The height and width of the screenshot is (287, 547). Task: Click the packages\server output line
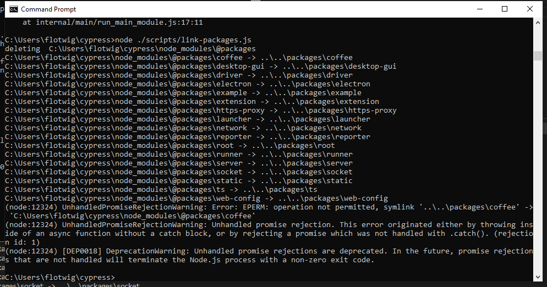click(x=179, y=163)
